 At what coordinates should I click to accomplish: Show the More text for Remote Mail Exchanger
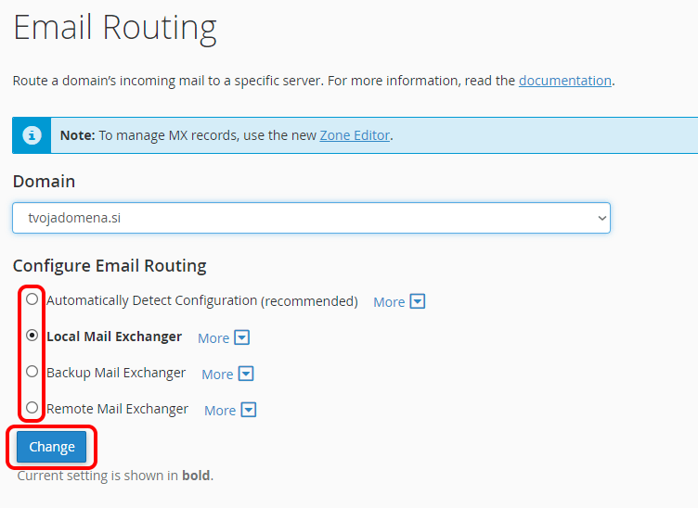point(220,411)
